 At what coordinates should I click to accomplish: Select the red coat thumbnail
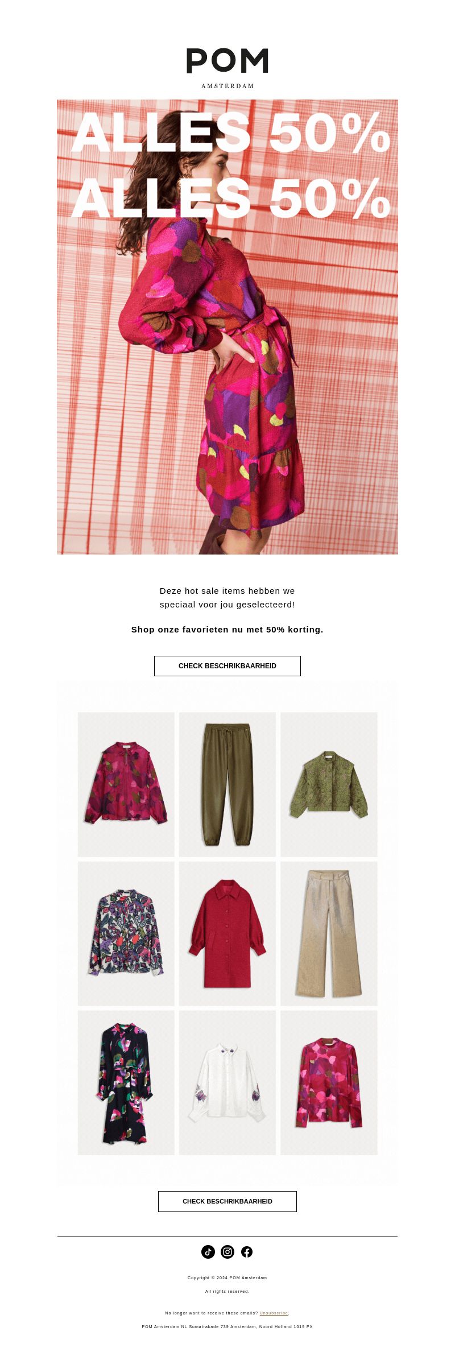[x=227, y=933]
